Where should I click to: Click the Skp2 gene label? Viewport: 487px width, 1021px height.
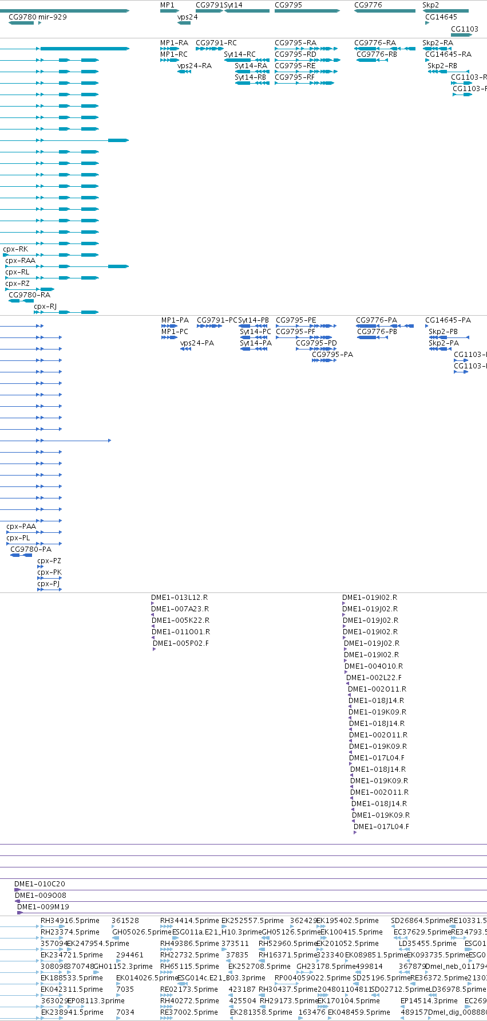pyautogui.click(x=431, y=5)
